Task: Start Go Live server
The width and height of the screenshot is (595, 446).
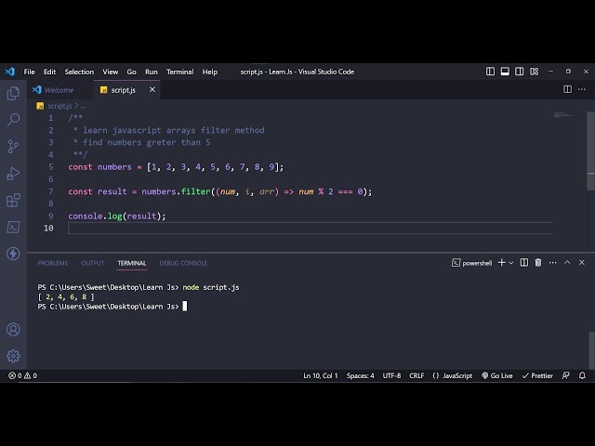Action: [x=497, y=375]
